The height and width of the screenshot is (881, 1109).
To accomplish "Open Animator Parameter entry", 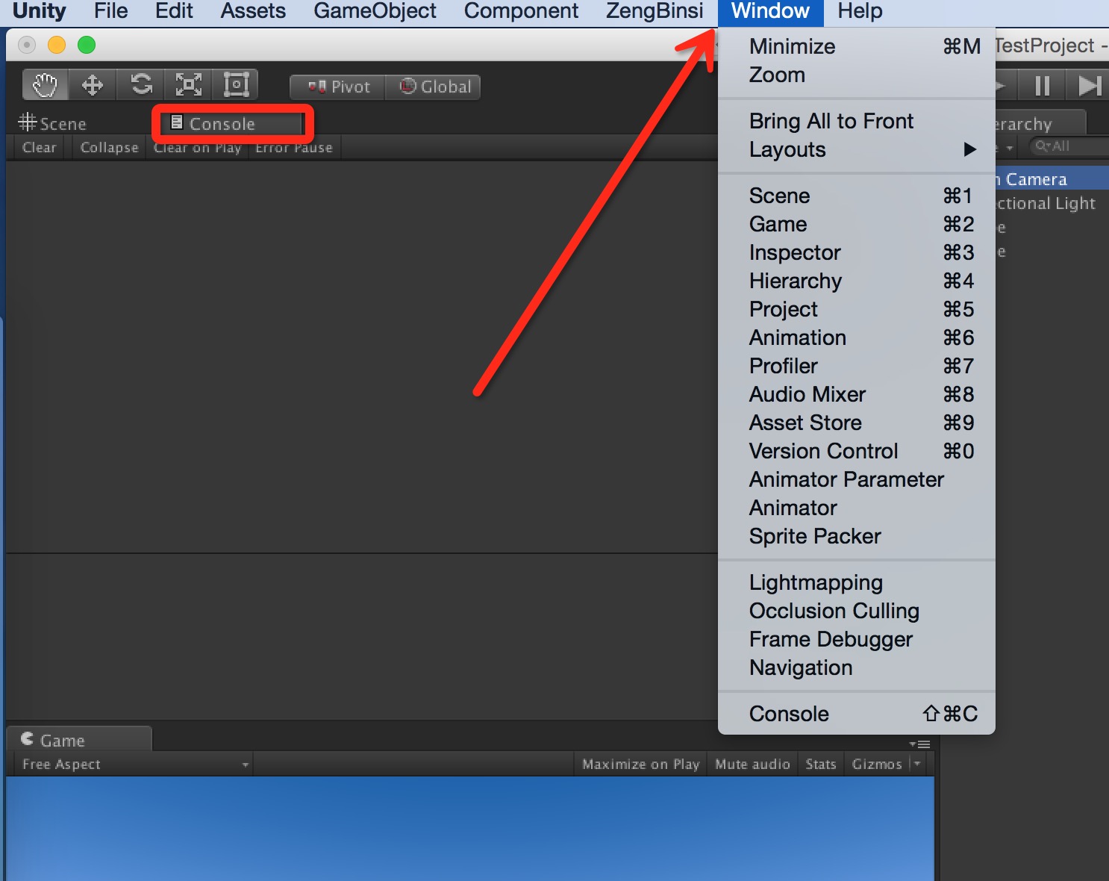I will coord(857,479).
